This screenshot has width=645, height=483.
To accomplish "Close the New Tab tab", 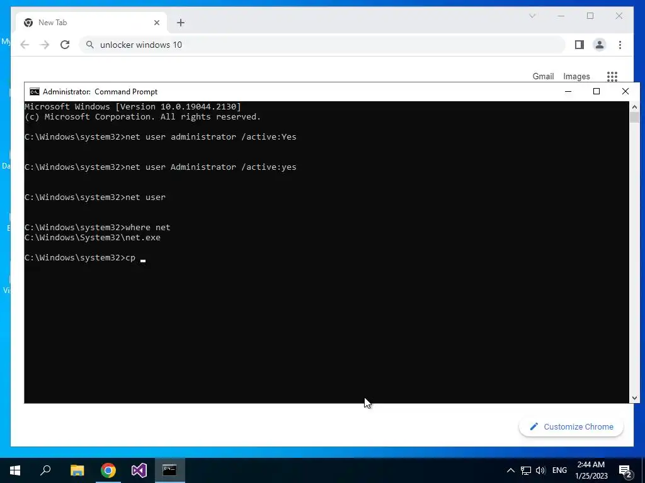I will point(157,23).
